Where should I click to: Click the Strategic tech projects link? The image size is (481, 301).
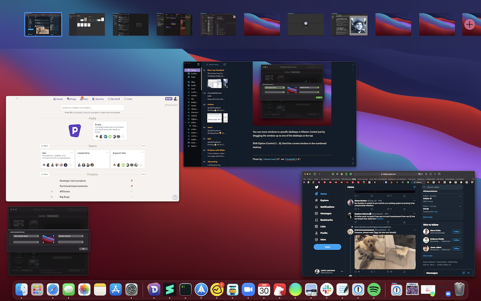pos(72,181)
